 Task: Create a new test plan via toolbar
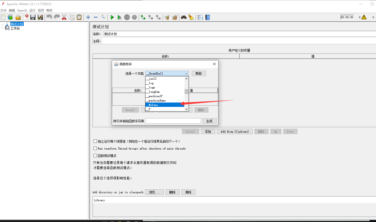tap(3, 17)
